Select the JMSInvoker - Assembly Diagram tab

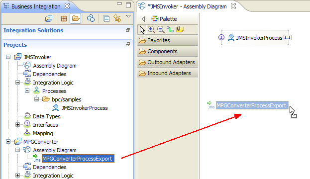tap(187, 6)
